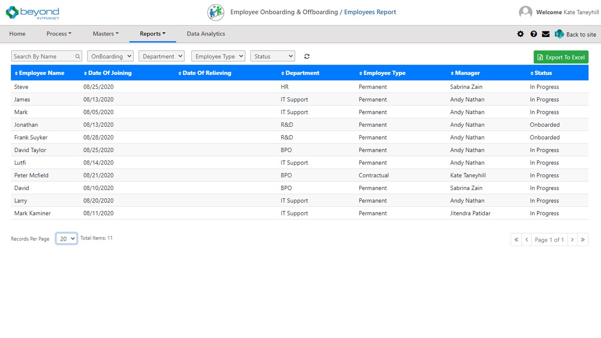The image size is (601, 338).
Task: Click the search magnifier icon
Action: (78, 56)
